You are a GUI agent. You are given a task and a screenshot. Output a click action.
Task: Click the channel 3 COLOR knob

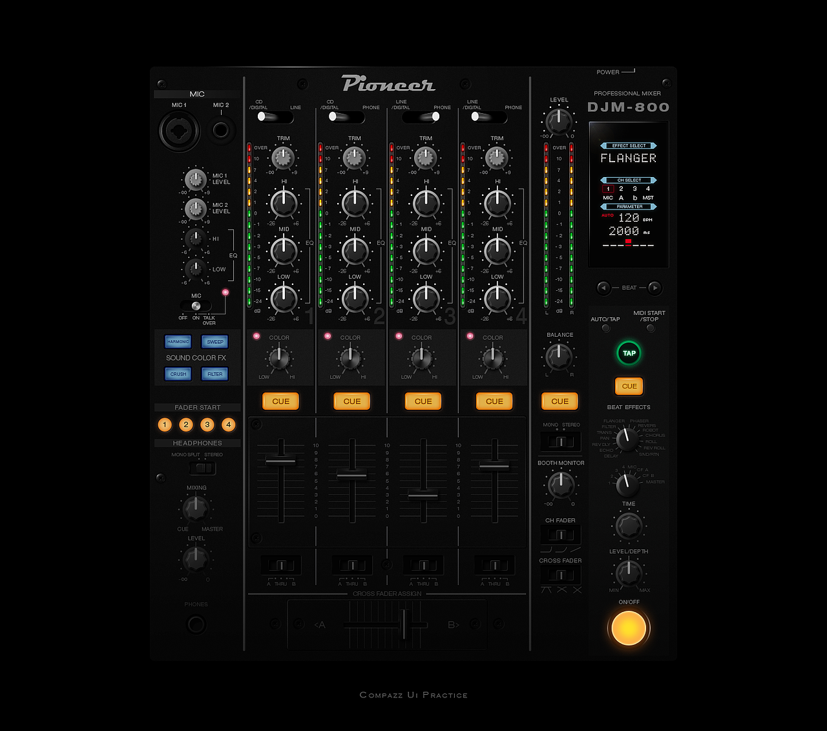[421, 358]
